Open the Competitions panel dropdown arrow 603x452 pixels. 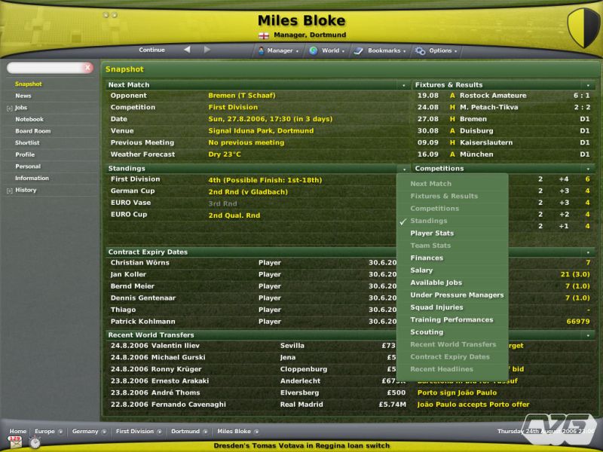click(x=588, y=169)
